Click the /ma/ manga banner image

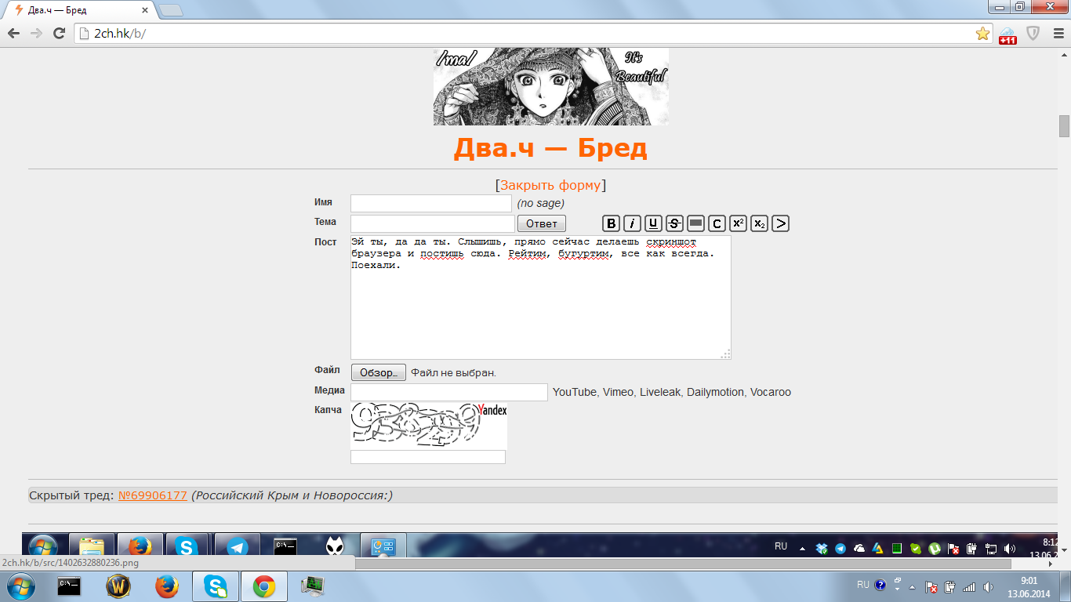point(551,86)
